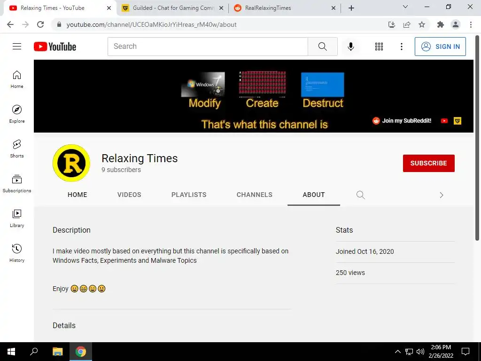
Task: Go to Home in sidebar
Action: (x=17, y=79)
